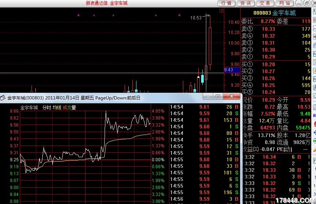Select the trend line chart icon in right sidebar
316x204 pixels.
coord(315,29)
